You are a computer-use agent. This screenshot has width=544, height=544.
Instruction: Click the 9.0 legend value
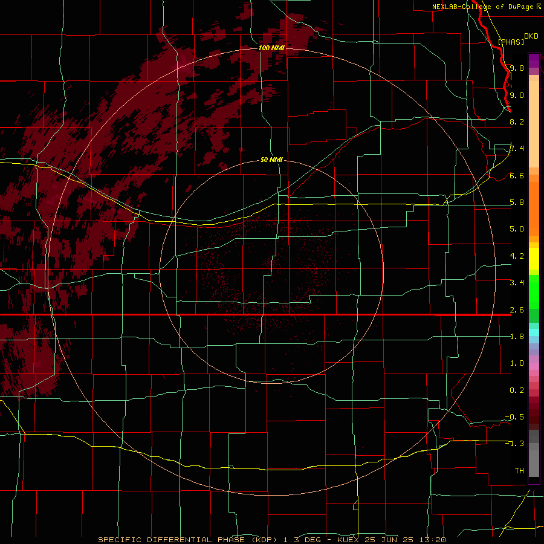pos(517,95)
